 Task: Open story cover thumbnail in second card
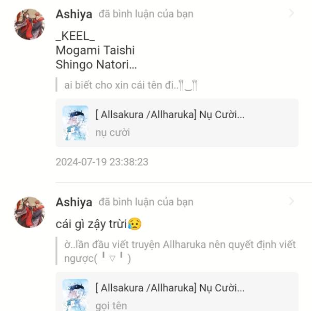tap(75, 295)
